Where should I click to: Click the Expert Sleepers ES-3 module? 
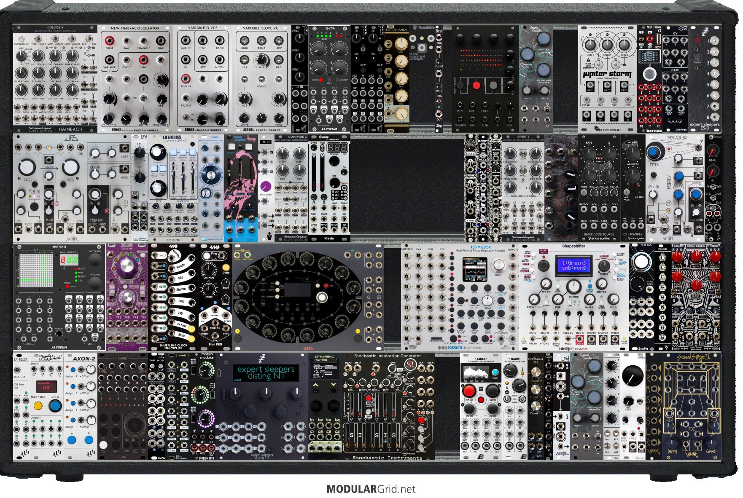pos(705,79)
